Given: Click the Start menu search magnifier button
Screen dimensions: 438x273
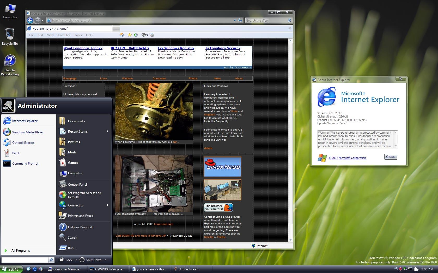Looking at the screenshot, I should pos(51,260).
